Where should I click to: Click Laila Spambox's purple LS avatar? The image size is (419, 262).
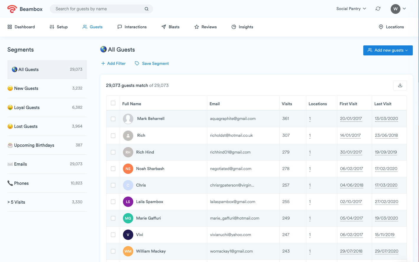(128, 202)
